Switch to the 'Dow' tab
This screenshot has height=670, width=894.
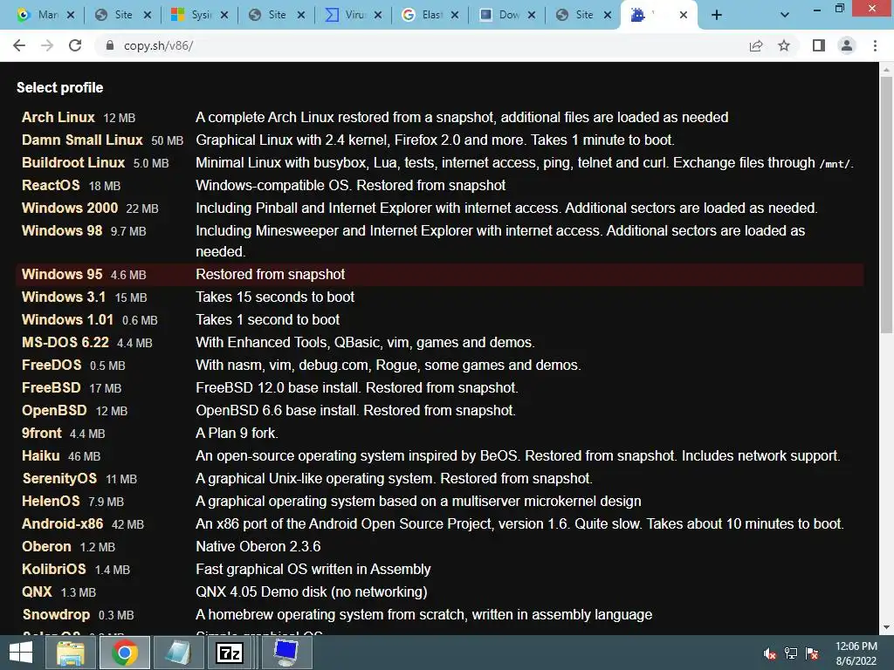tap(508, 15)
